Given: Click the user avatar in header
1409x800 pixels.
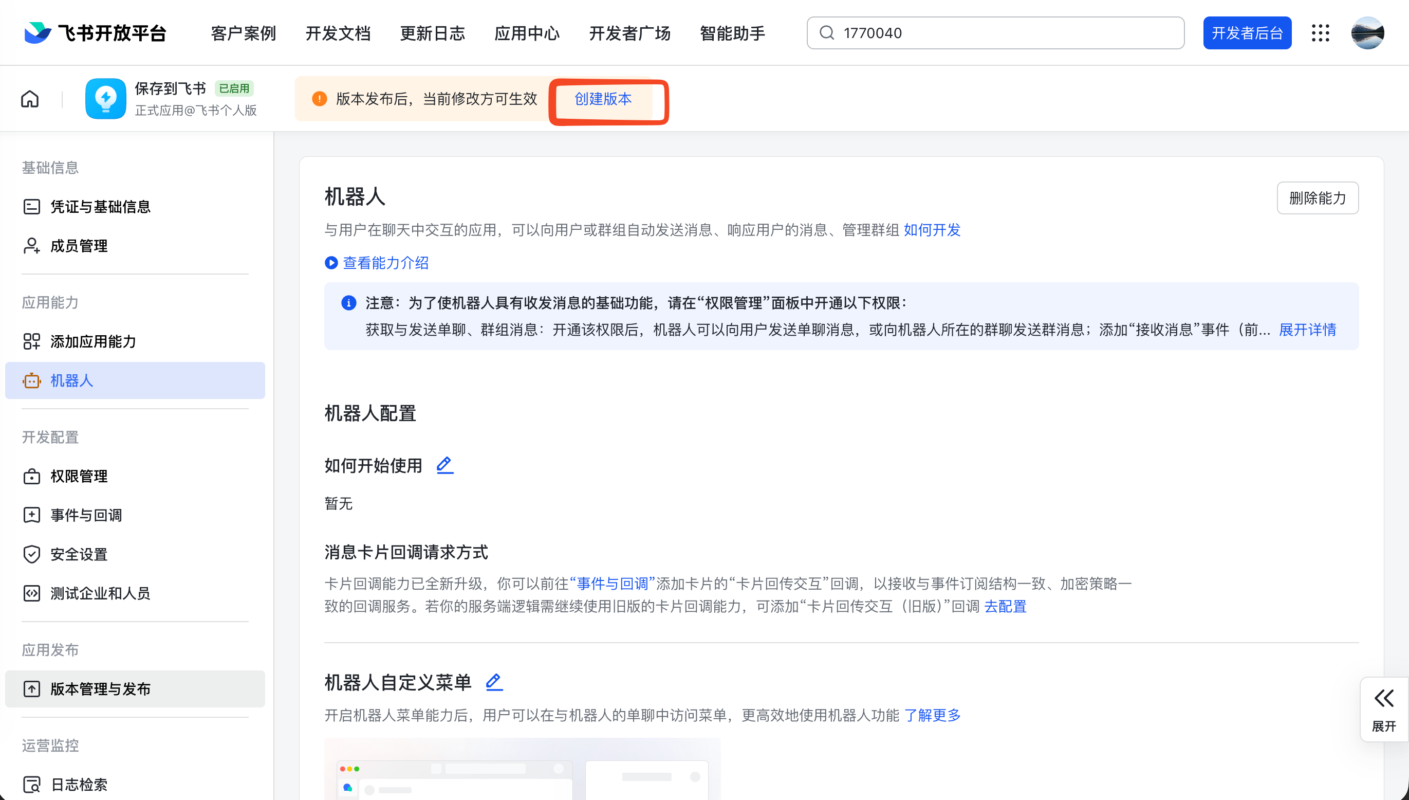Looking at the screenshot, I should click(1367, 33).
